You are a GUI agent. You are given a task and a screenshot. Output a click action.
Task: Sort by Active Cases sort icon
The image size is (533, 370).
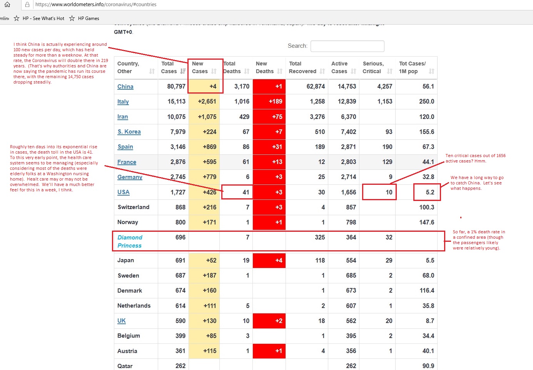(353, 71)
